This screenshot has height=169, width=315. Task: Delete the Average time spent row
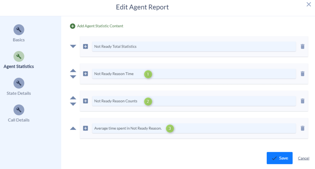pyautogui.click(x=302, y=128)
